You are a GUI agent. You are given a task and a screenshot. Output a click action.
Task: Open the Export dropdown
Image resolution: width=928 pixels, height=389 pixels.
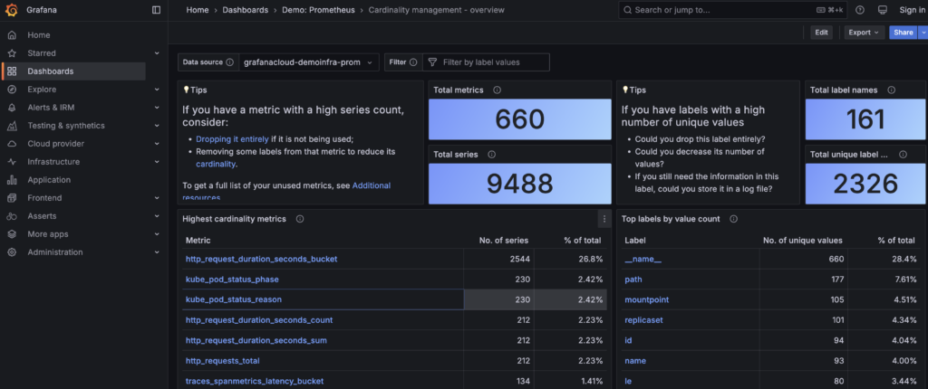[863, 33]
